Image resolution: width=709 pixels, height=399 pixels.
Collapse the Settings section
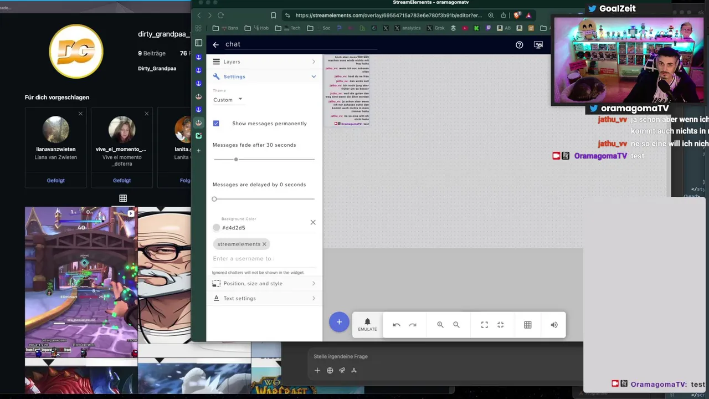(x=264, y=76)
